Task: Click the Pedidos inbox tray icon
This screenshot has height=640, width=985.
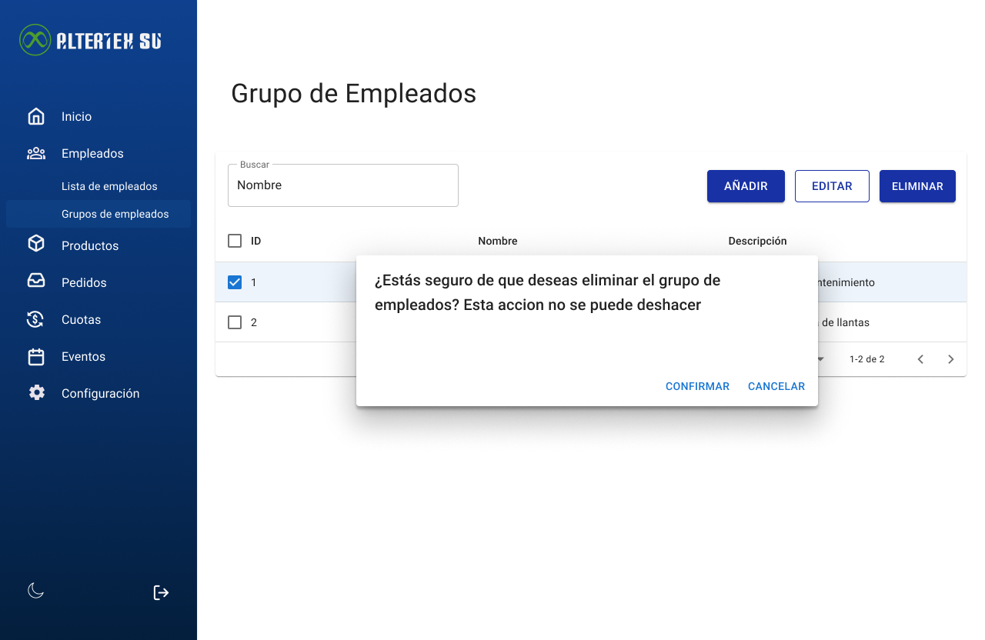Action: [36, 282]
